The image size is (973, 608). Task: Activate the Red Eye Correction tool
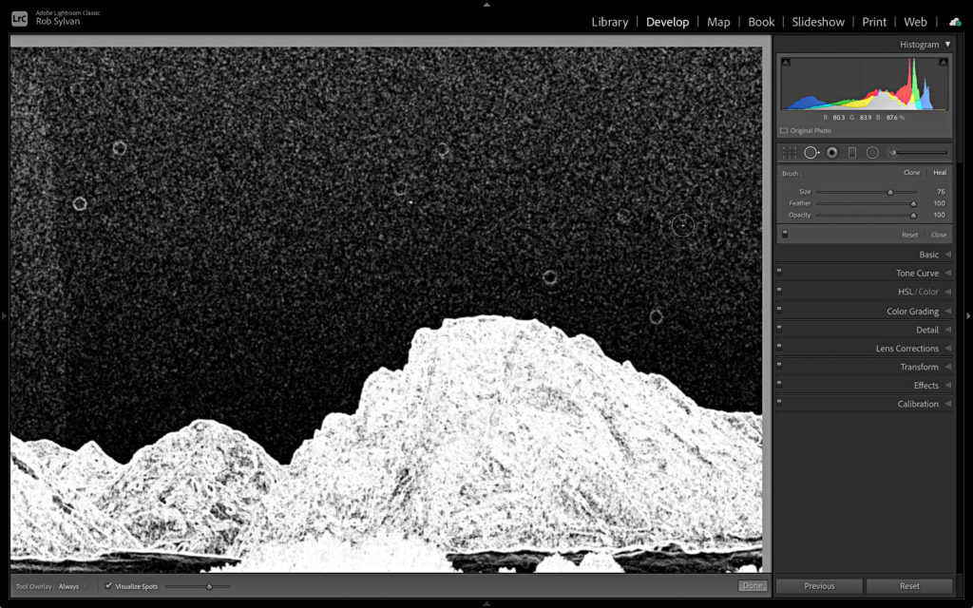pyautogui.click(x=832, y=152)
